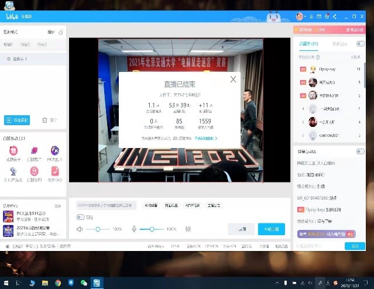Open the 直播推广 promotion tool

34,154
